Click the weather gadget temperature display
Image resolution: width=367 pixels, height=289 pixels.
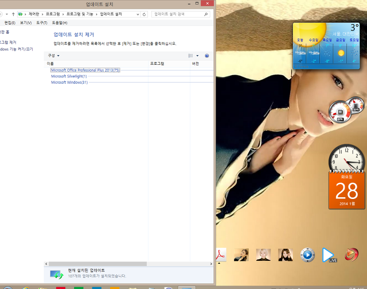pyautogui.click(x=354, y=28)
